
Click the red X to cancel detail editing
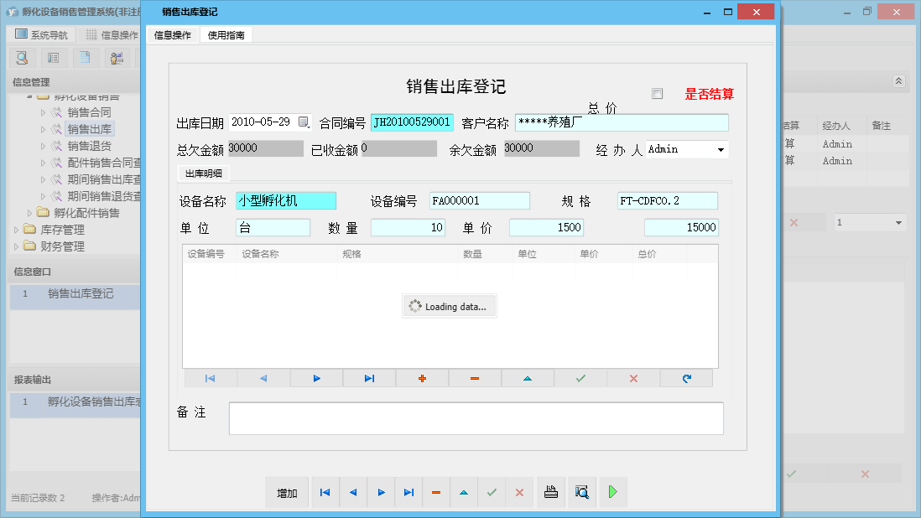633,378
